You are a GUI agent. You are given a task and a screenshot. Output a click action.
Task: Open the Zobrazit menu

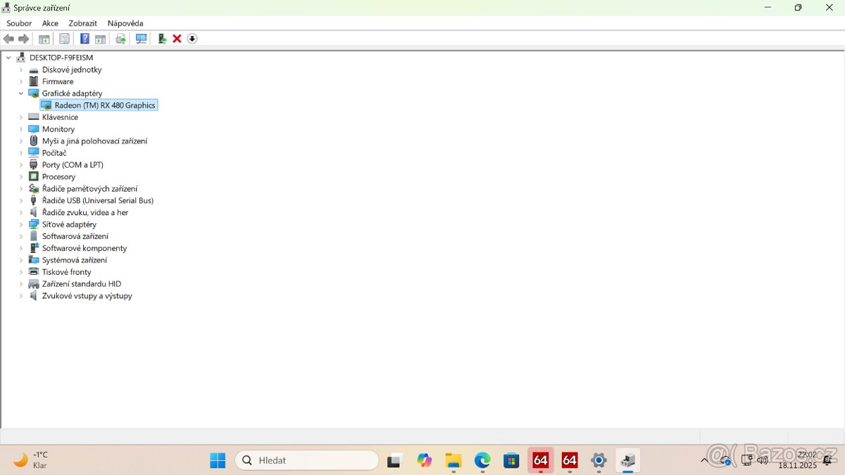pos(82,23)
